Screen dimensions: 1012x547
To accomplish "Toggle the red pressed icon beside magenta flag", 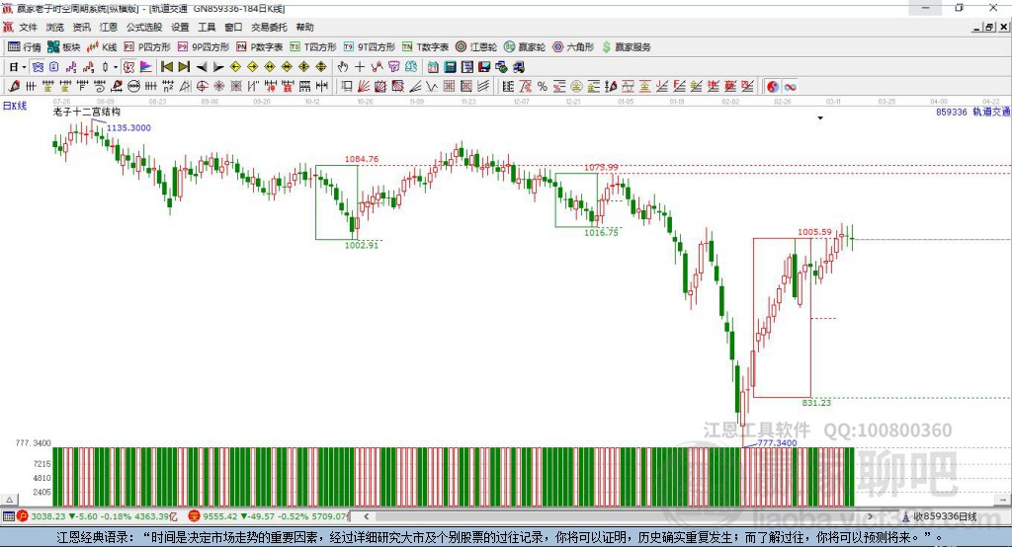I will [x=129, y=66].
